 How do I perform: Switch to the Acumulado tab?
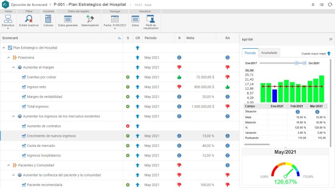[269, 53]
